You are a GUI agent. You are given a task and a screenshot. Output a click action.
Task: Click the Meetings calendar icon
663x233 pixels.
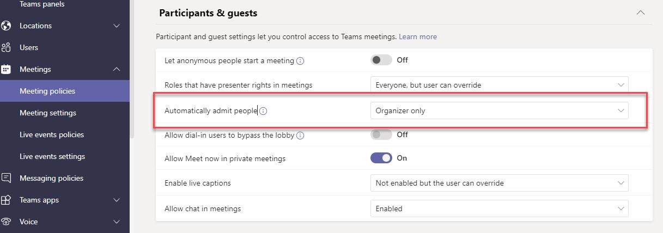point(7,69)
